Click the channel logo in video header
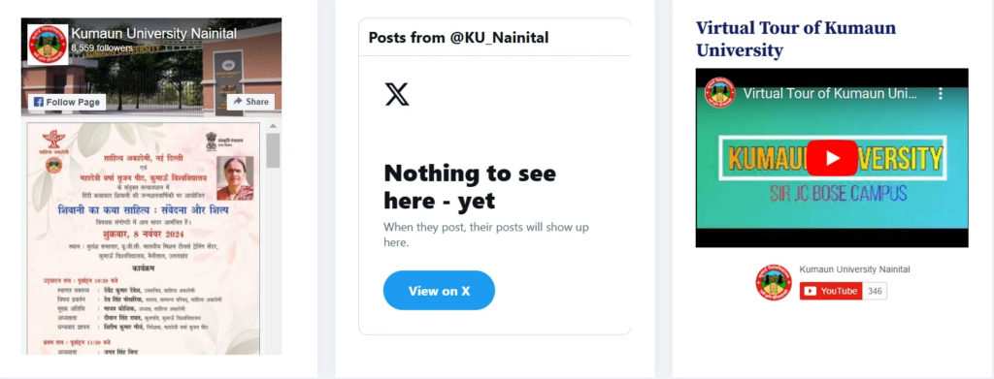Screen dimensions: 994x379 (719, 93)
